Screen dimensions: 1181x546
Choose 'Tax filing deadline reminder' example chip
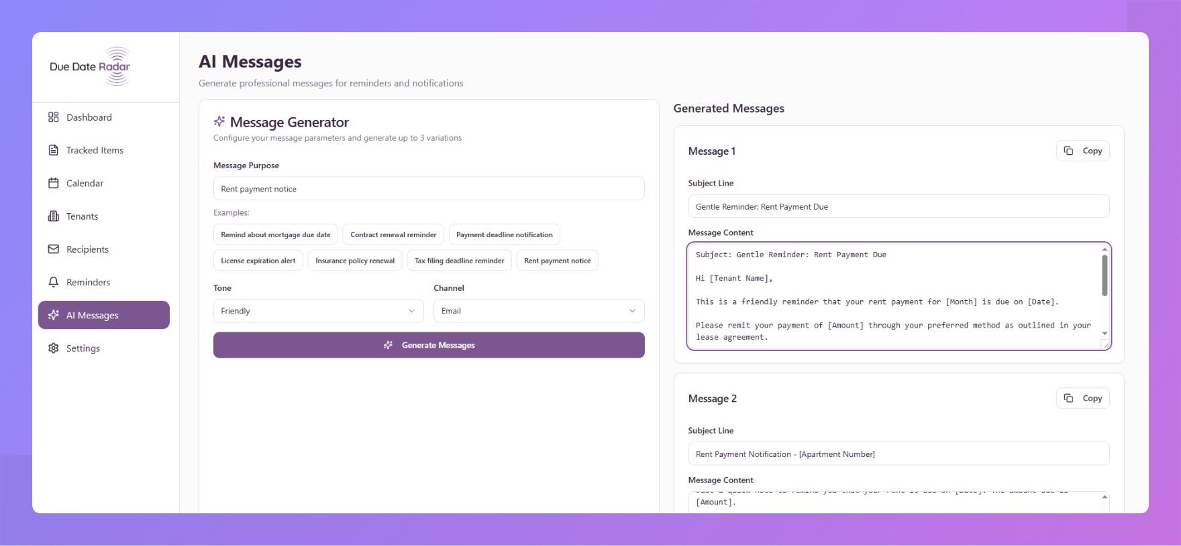pos(460,261)
